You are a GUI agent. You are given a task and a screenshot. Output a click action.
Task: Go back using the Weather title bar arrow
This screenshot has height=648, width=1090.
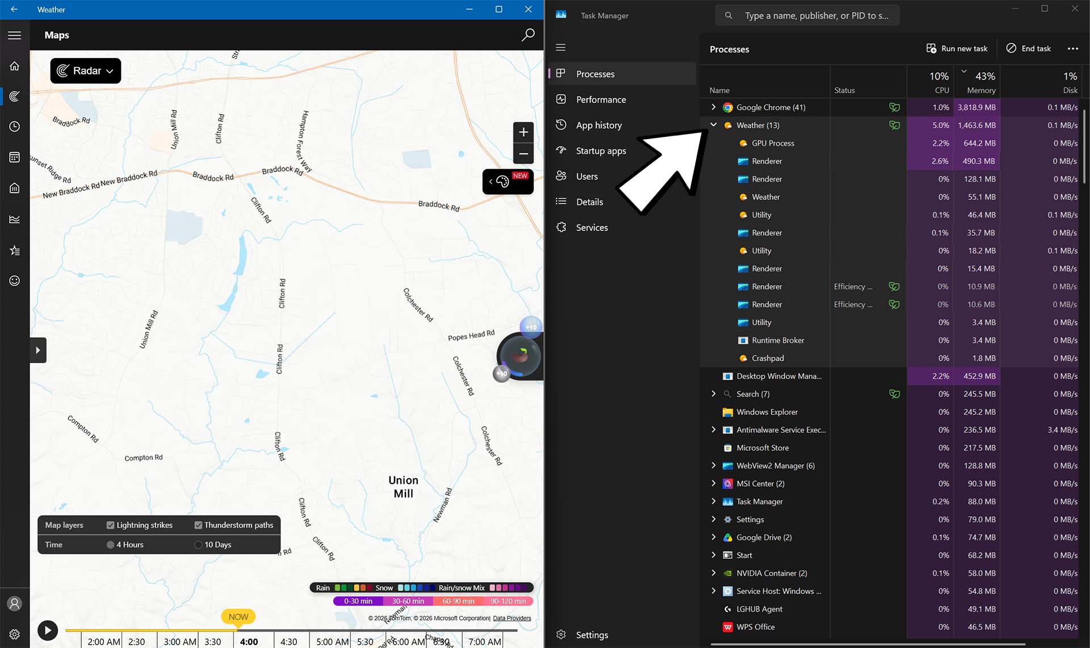pyautogui.click(x=14, y=10)
